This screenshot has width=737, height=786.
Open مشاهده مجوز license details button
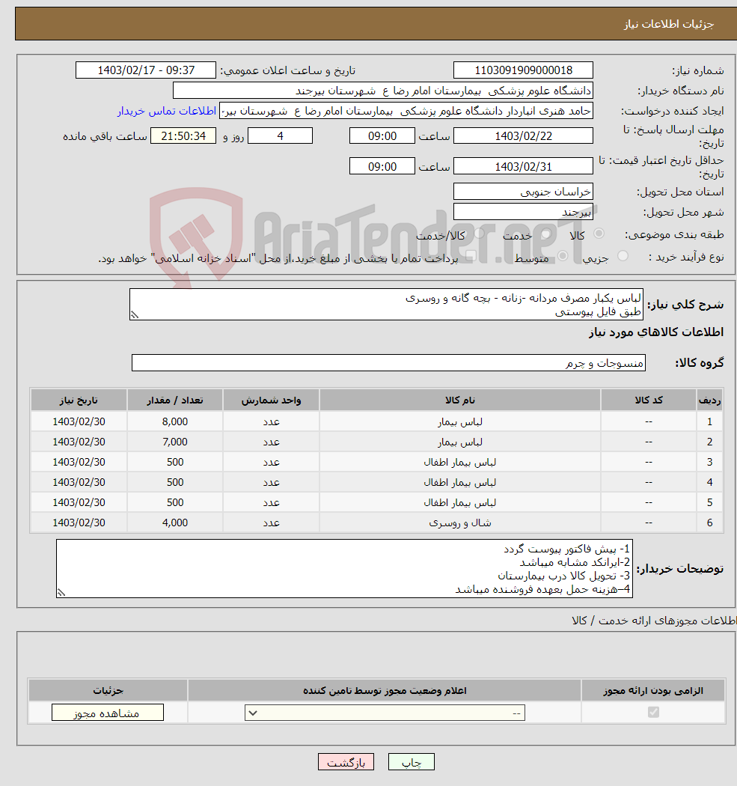[107, 713]
